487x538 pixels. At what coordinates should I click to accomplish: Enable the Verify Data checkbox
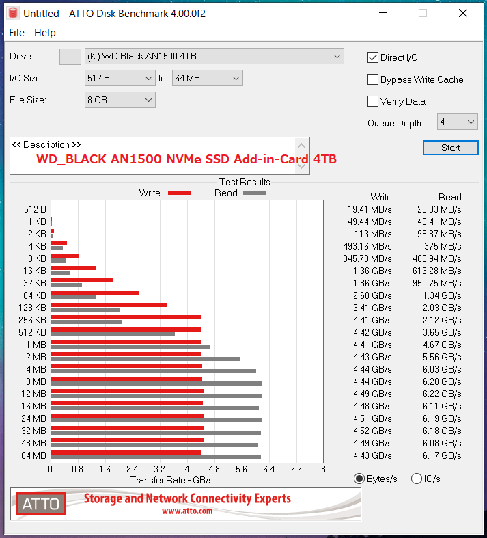[x=372, y=101]
